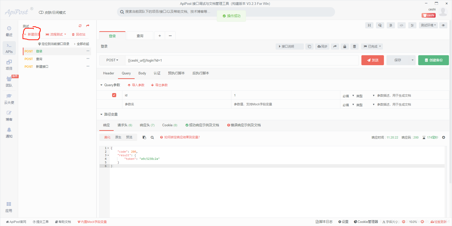Open the 项目 project sidebar icon

click(x=9, y=65)
